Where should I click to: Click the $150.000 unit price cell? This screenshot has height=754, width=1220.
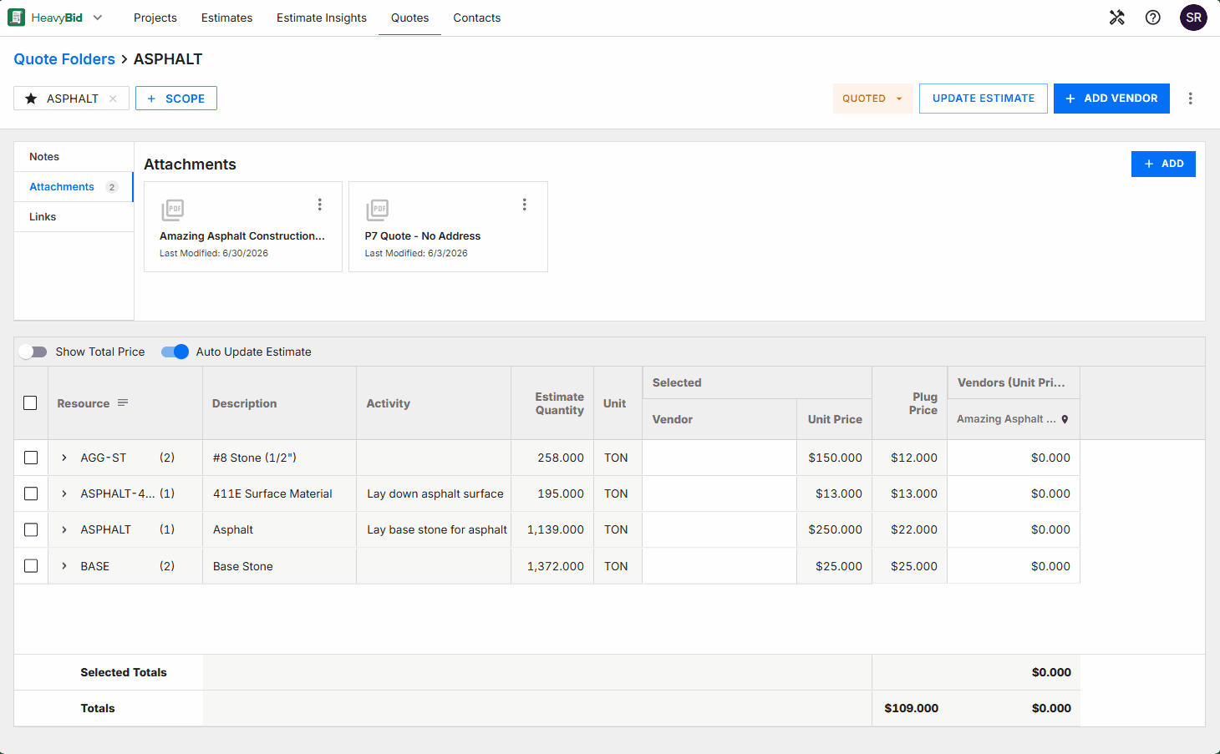point(835,458)
